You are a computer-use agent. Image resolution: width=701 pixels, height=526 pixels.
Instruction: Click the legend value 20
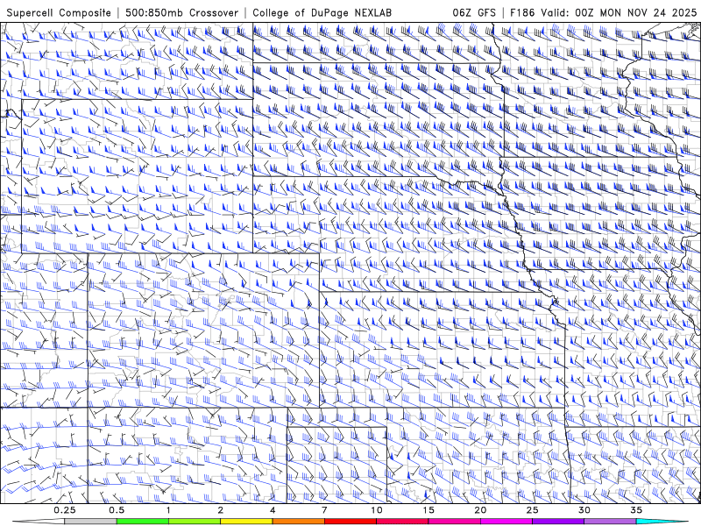point(480,510)
